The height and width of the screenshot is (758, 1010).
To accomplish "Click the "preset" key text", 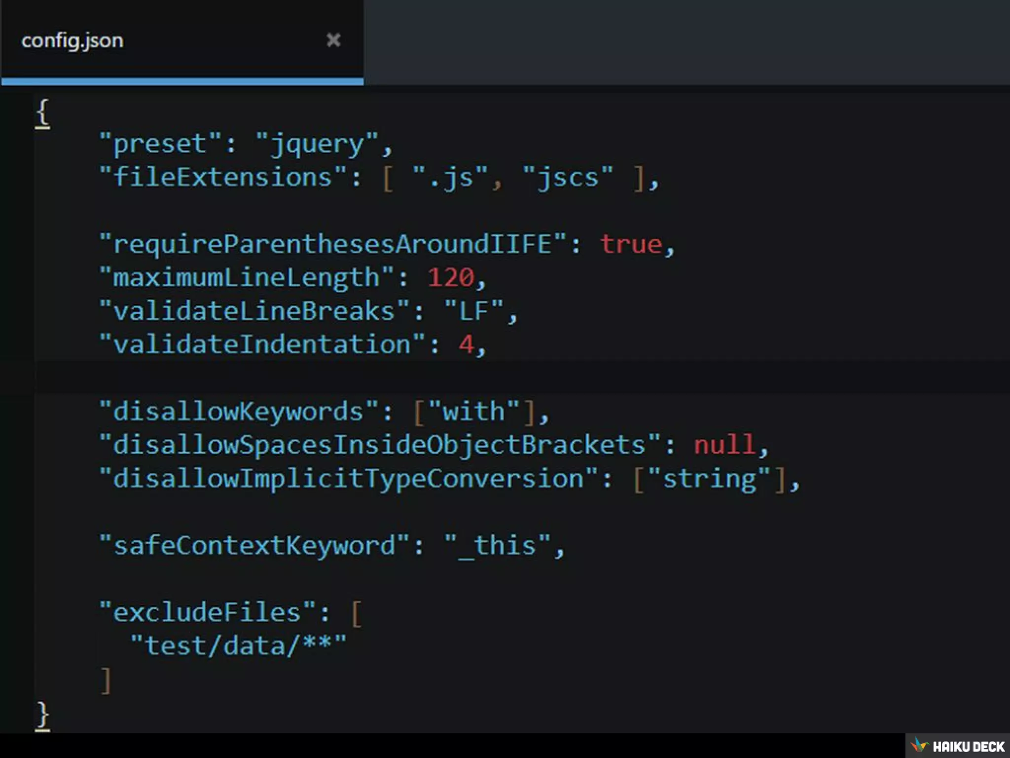I will (161, 144).
